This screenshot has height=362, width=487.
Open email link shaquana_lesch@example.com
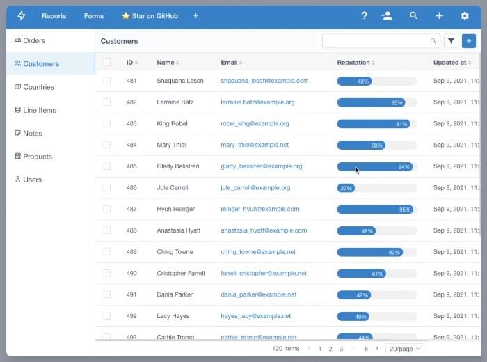tap(264, 81)
